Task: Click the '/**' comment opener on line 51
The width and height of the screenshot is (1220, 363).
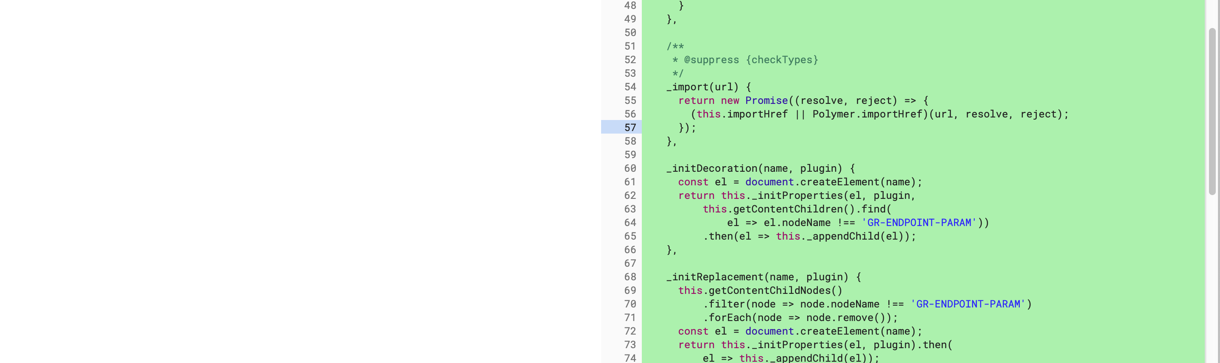Action: click(675, 46)
